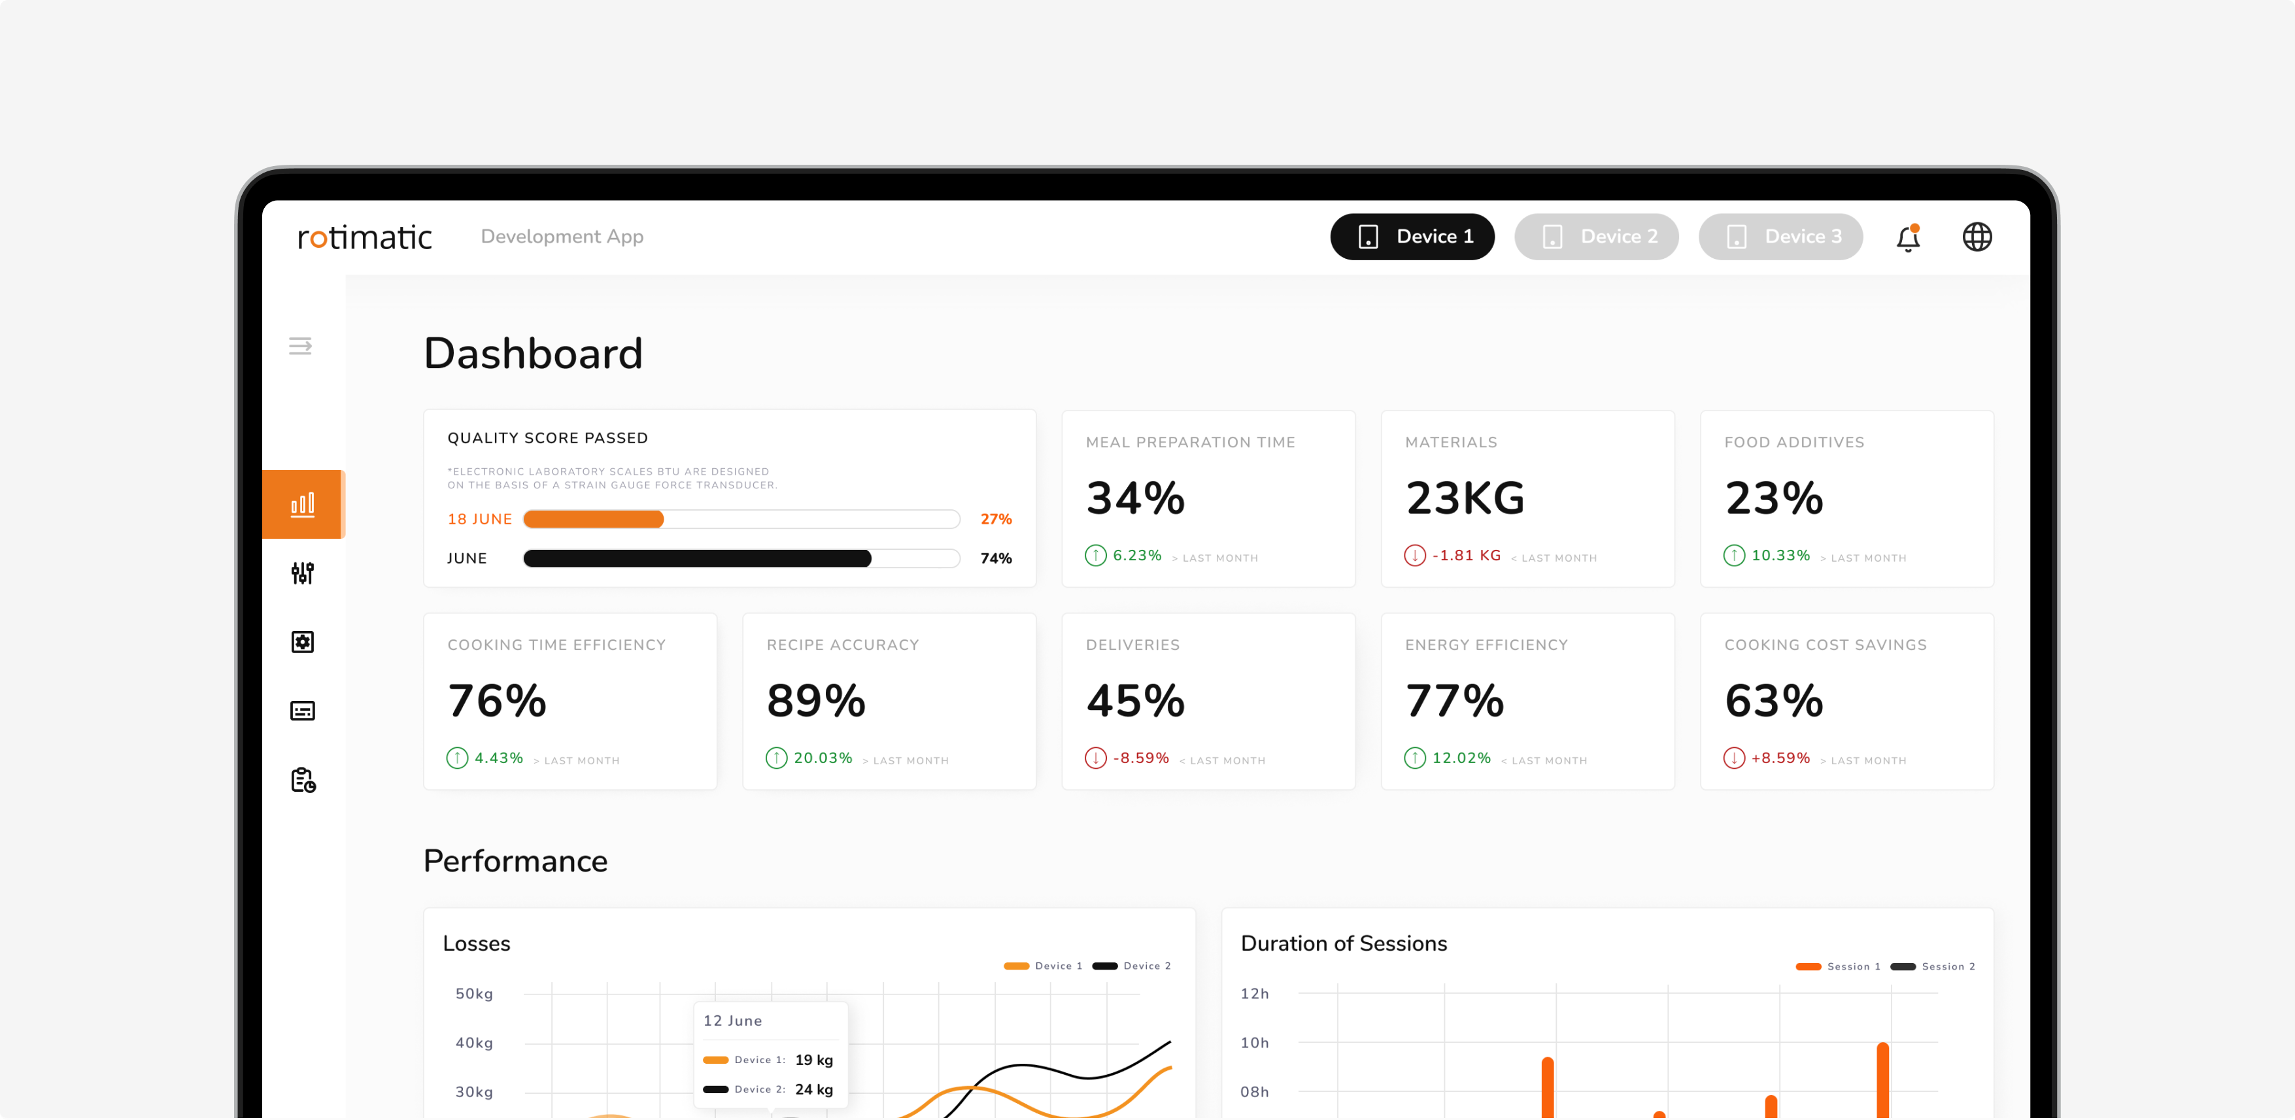Select the Device 1 tab
This screenshot has width=2295, height=1120.
tap(1412, 236)
